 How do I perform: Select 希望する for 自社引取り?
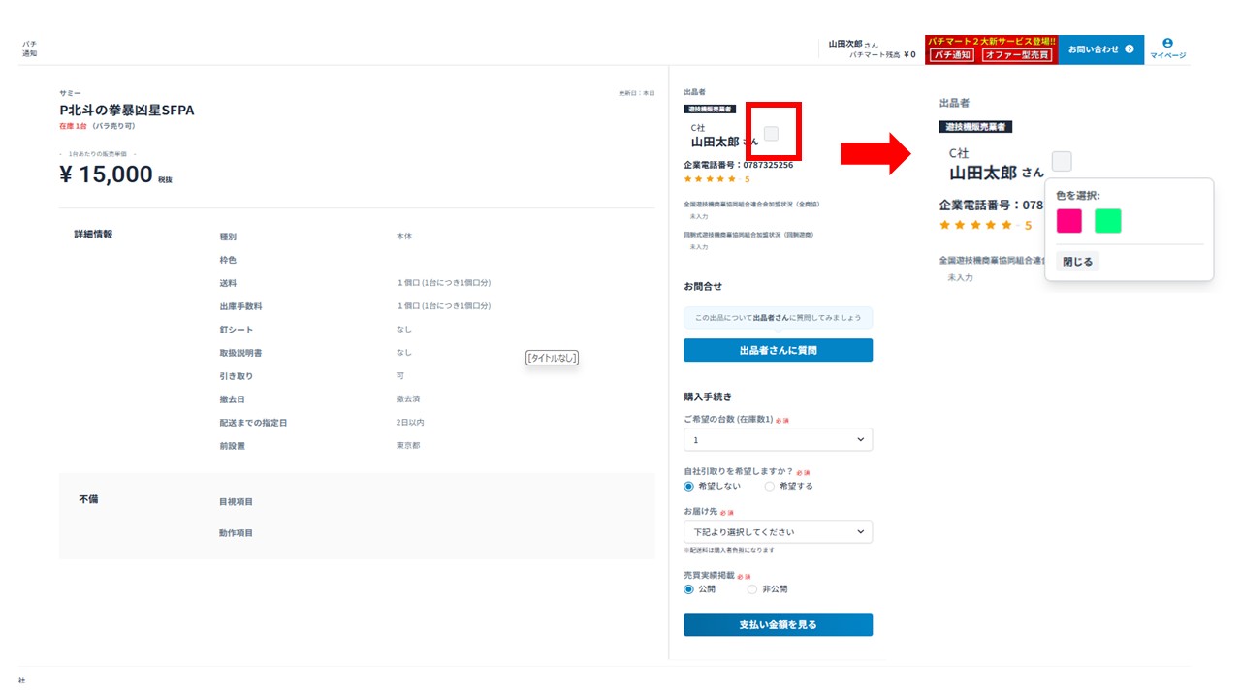(770, 487)
